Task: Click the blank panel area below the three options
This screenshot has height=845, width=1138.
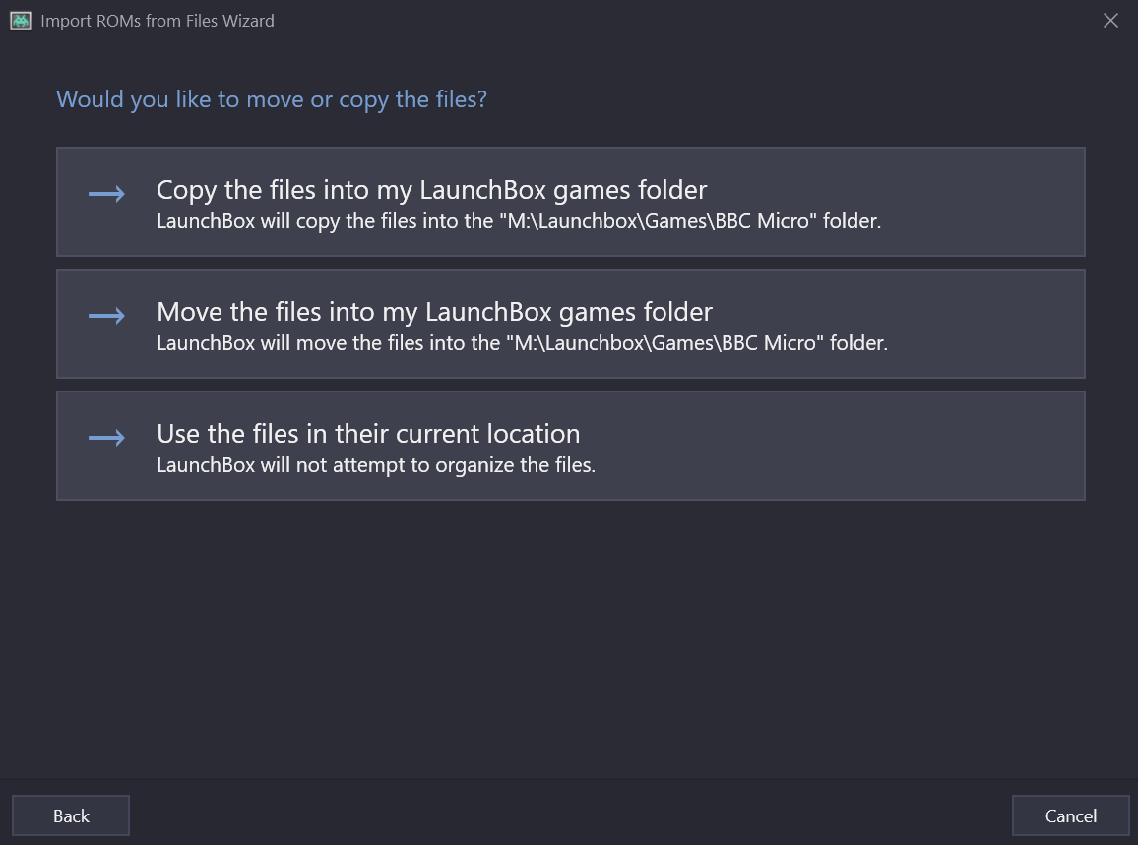Action: click(571, 639)
